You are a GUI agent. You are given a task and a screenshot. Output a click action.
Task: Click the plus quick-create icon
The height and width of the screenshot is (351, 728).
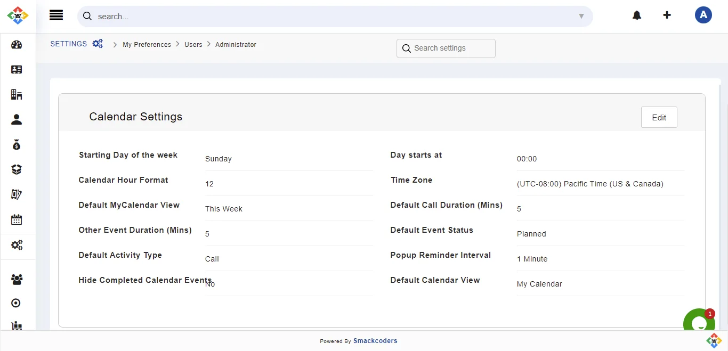[667, 15]
